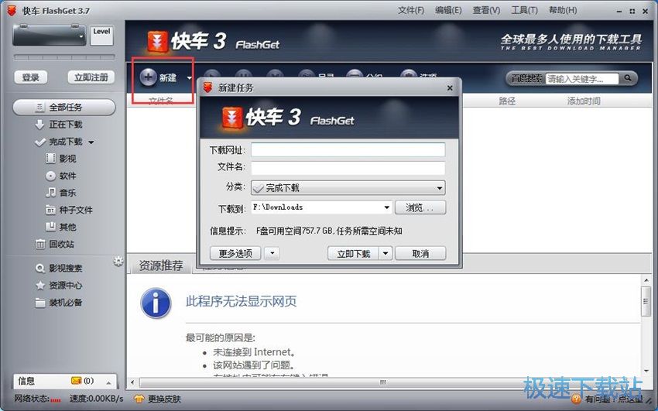Open the 帮助(H) menu
This screenshot has width=658, height=411.
[562, 11]
